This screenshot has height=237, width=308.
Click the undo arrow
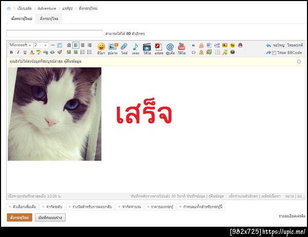(268, 45)
